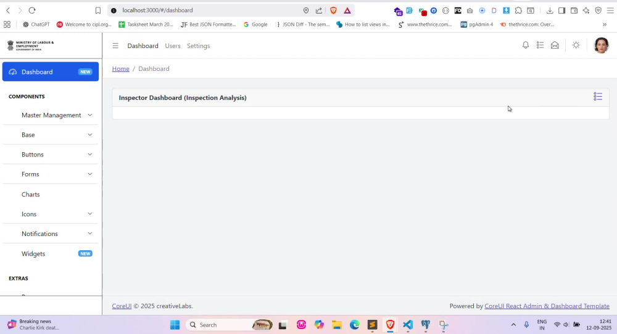This screenshot has width=617, height=334.
Task: Show more bookmarks with the double chevron
Action: click(605, 25)
